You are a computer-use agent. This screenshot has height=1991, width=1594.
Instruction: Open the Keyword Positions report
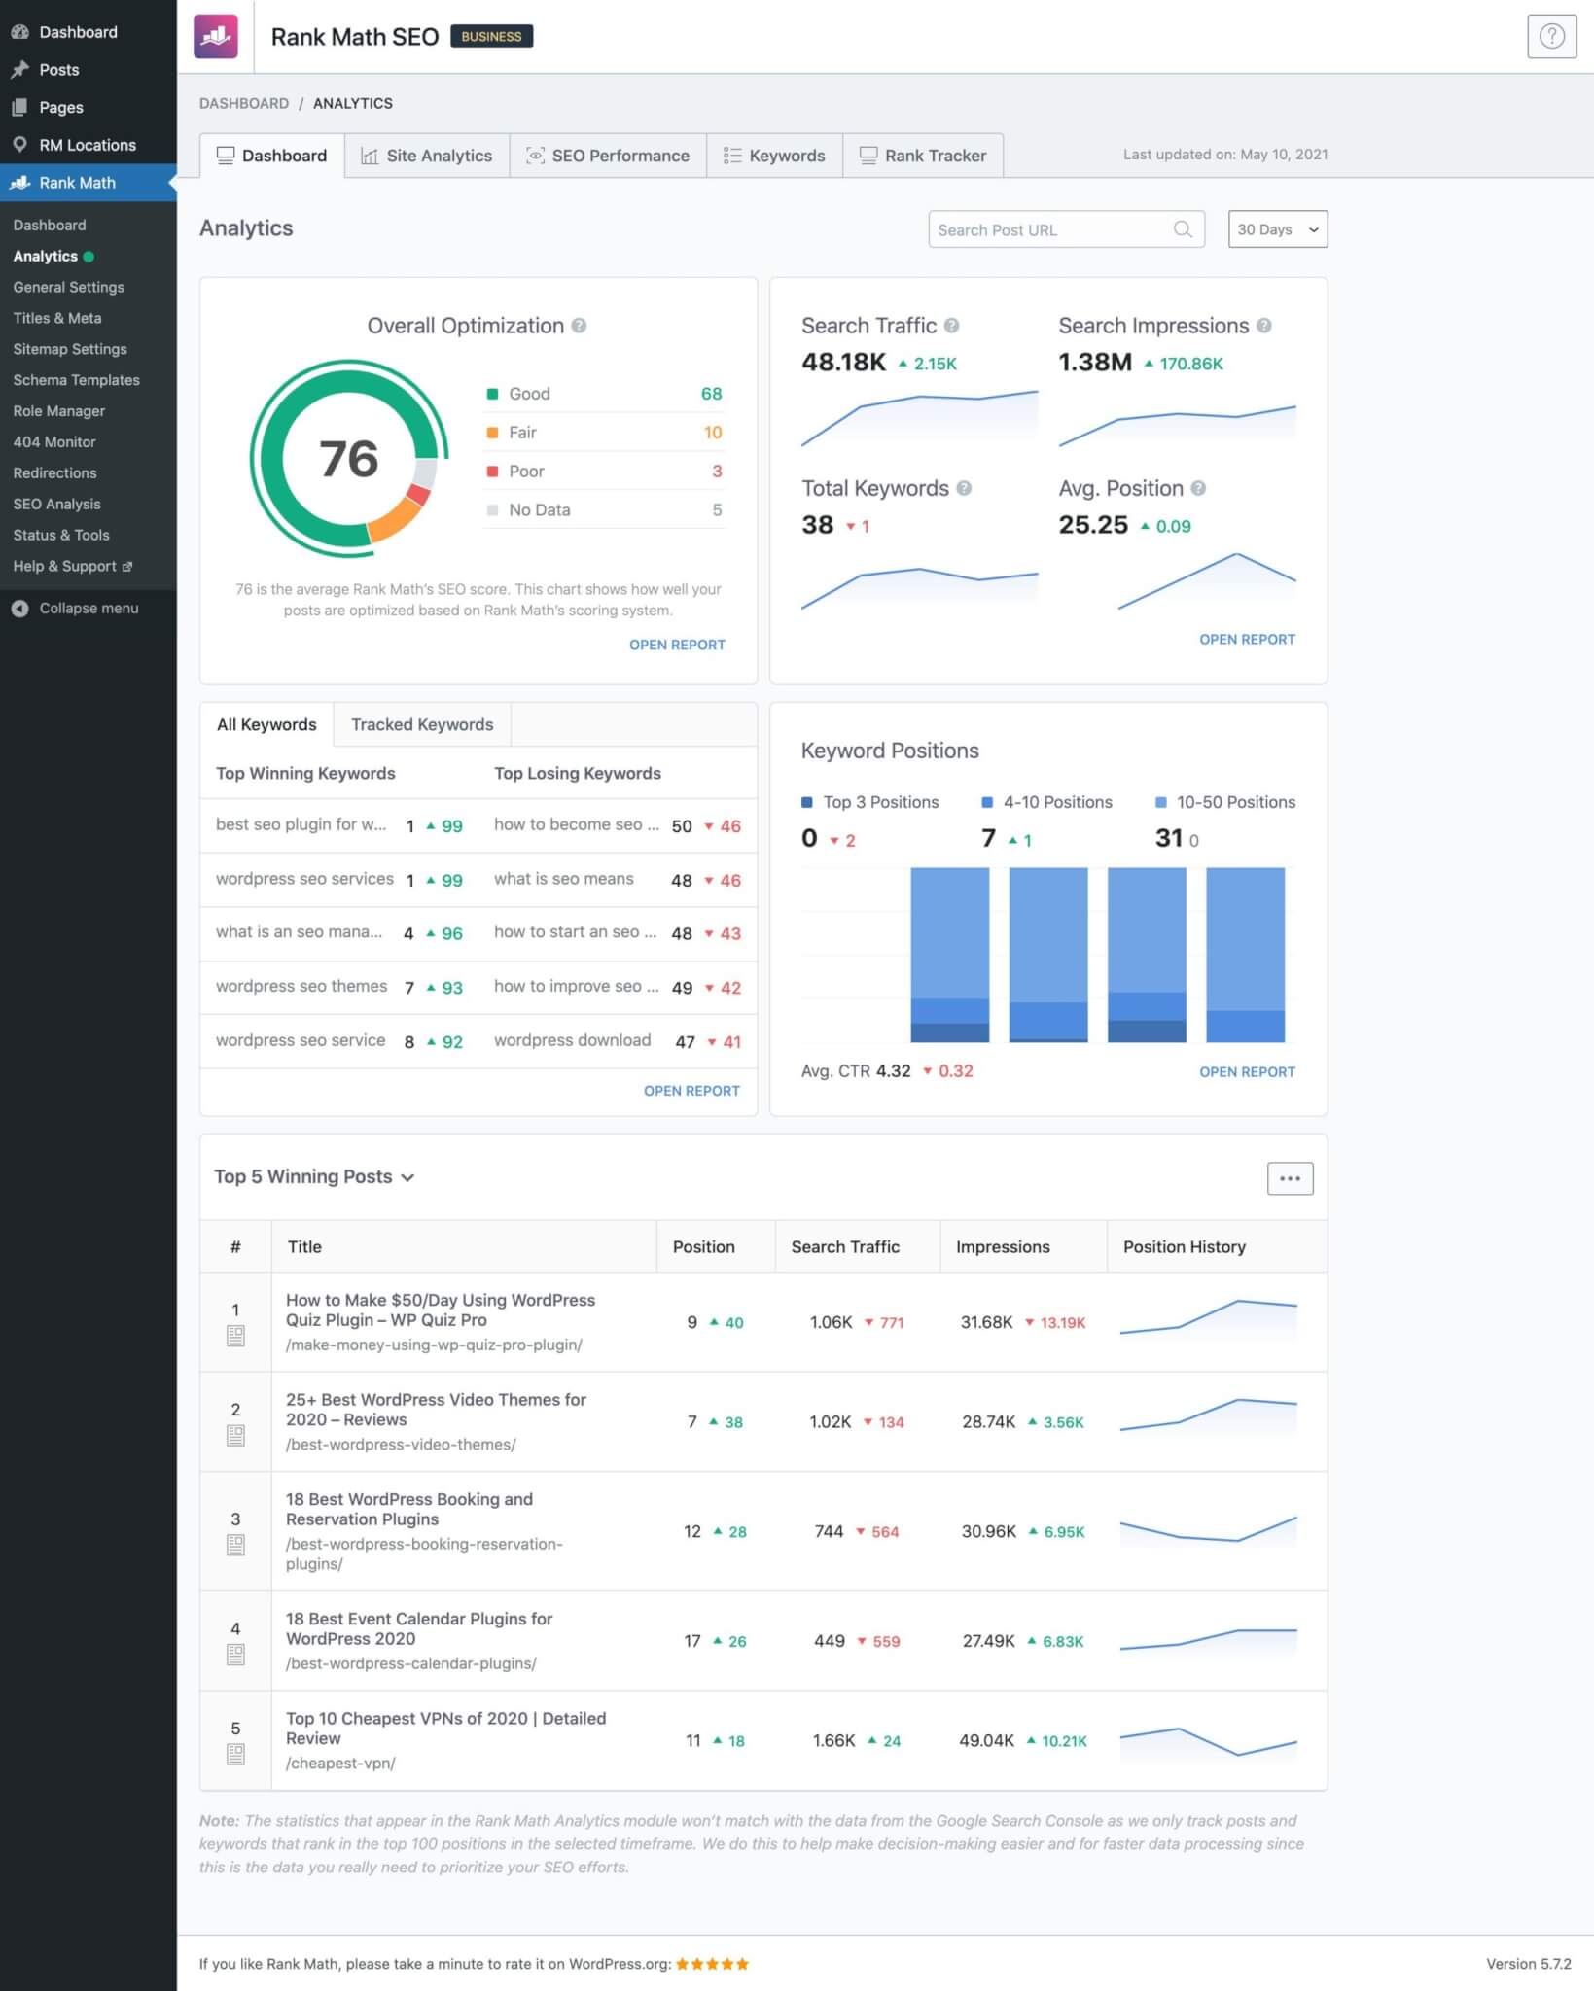(1247, 1071)
